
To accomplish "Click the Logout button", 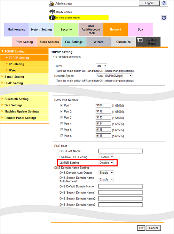I will click(x=149, y=3).
